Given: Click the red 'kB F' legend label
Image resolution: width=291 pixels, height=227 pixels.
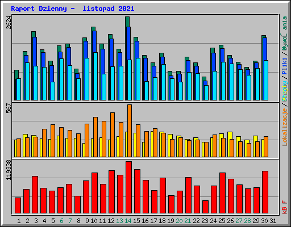Looking at the screenshot, I should [x=285, y=207].
